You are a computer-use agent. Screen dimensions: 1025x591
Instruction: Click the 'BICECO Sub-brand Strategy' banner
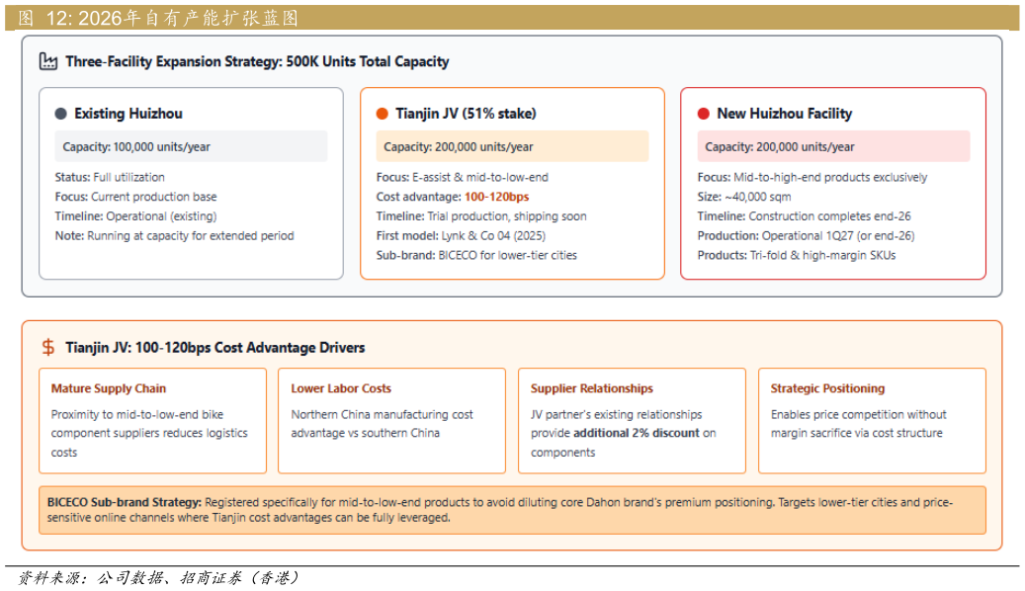pyautogui.click(x=512, y=510)
